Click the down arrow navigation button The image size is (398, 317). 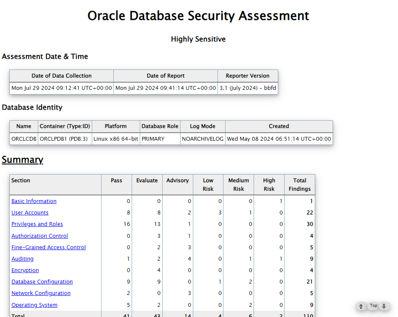[x=384, y=306]
